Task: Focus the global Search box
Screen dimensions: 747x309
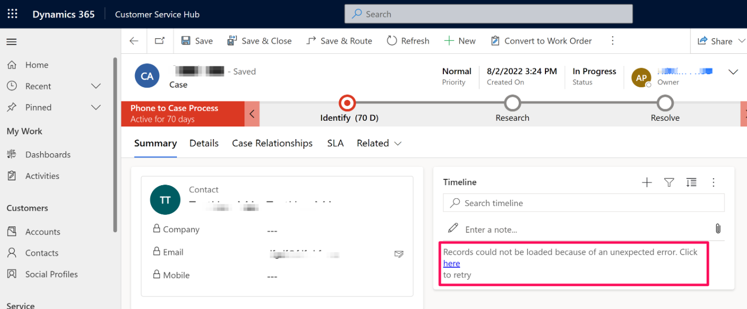Action: point(488,14)
